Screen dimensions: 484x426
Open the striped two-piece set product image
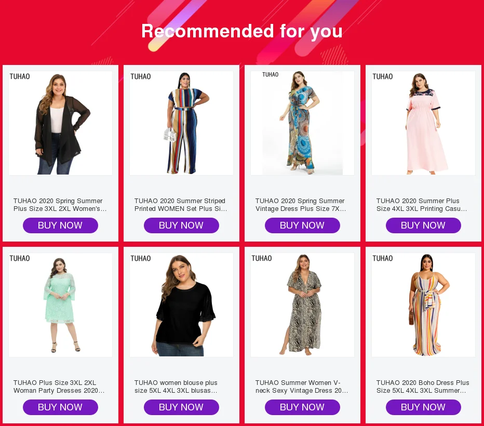pos(182,123)
